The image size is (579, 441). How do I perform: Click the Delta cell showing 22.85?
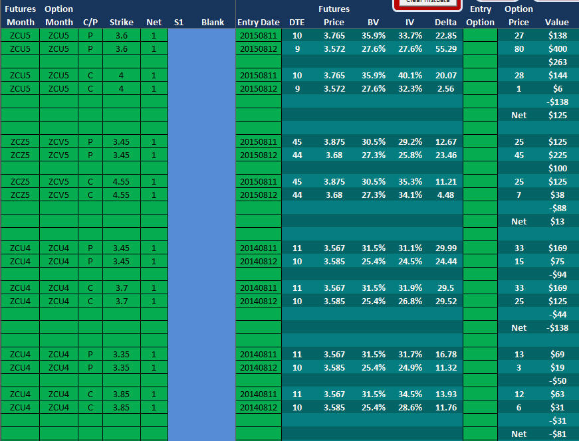pyautogui.click(x=445, y=35)
